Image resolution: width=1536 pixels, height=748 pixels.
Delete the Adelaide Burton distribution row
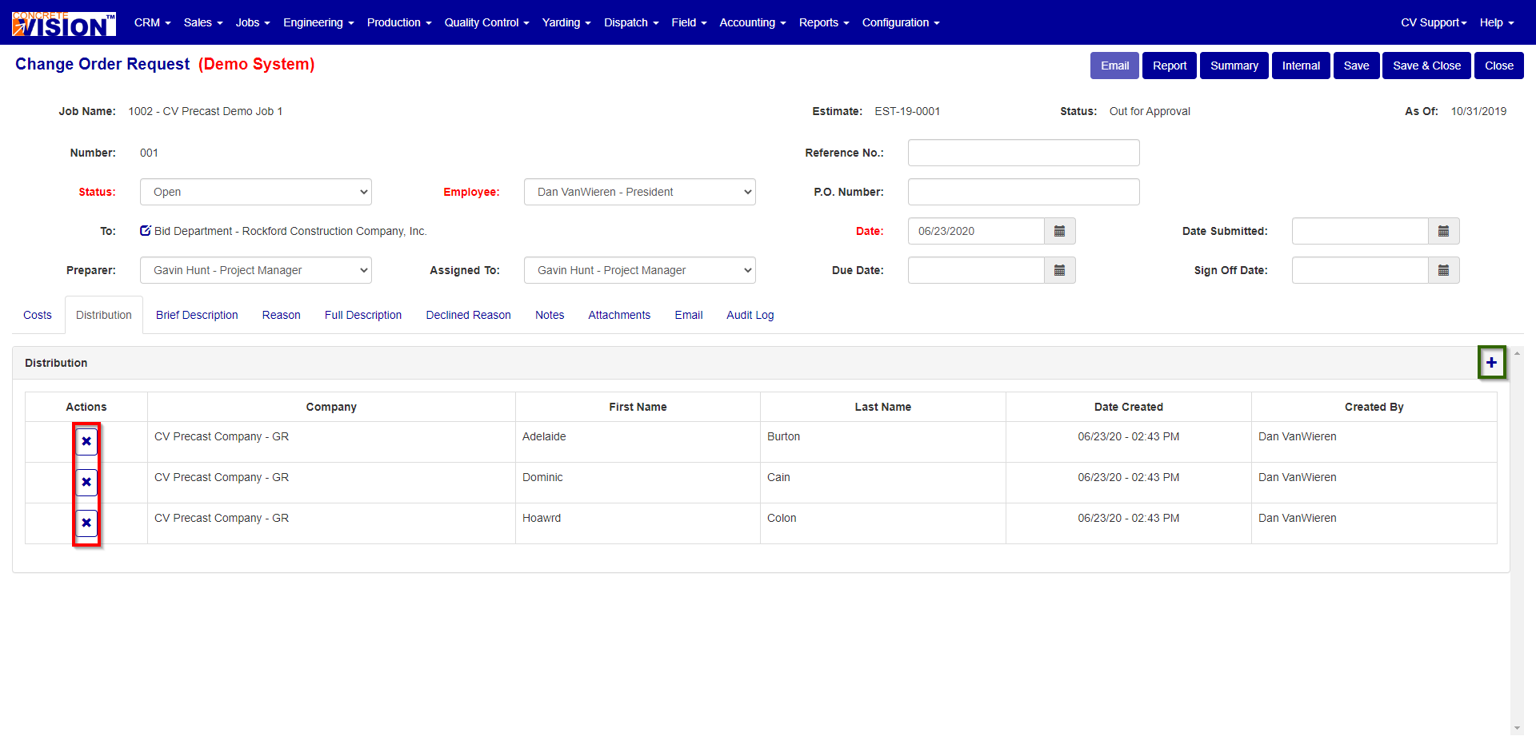click(86, 441)
